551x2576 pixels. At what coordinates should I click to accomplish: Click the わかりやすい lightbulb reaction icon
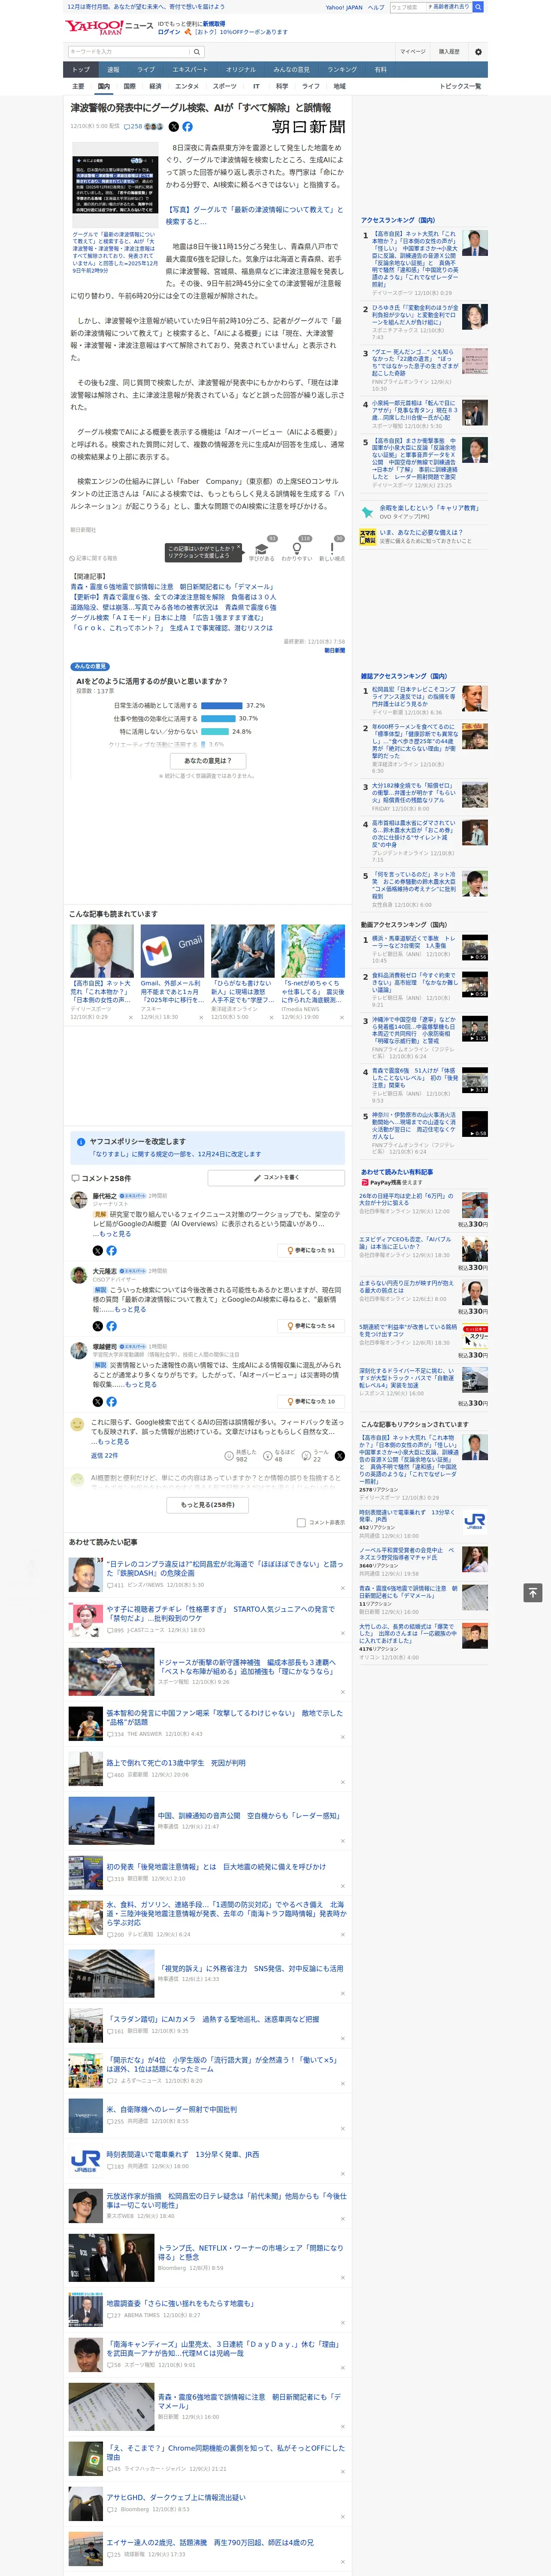tap(297, 549)
